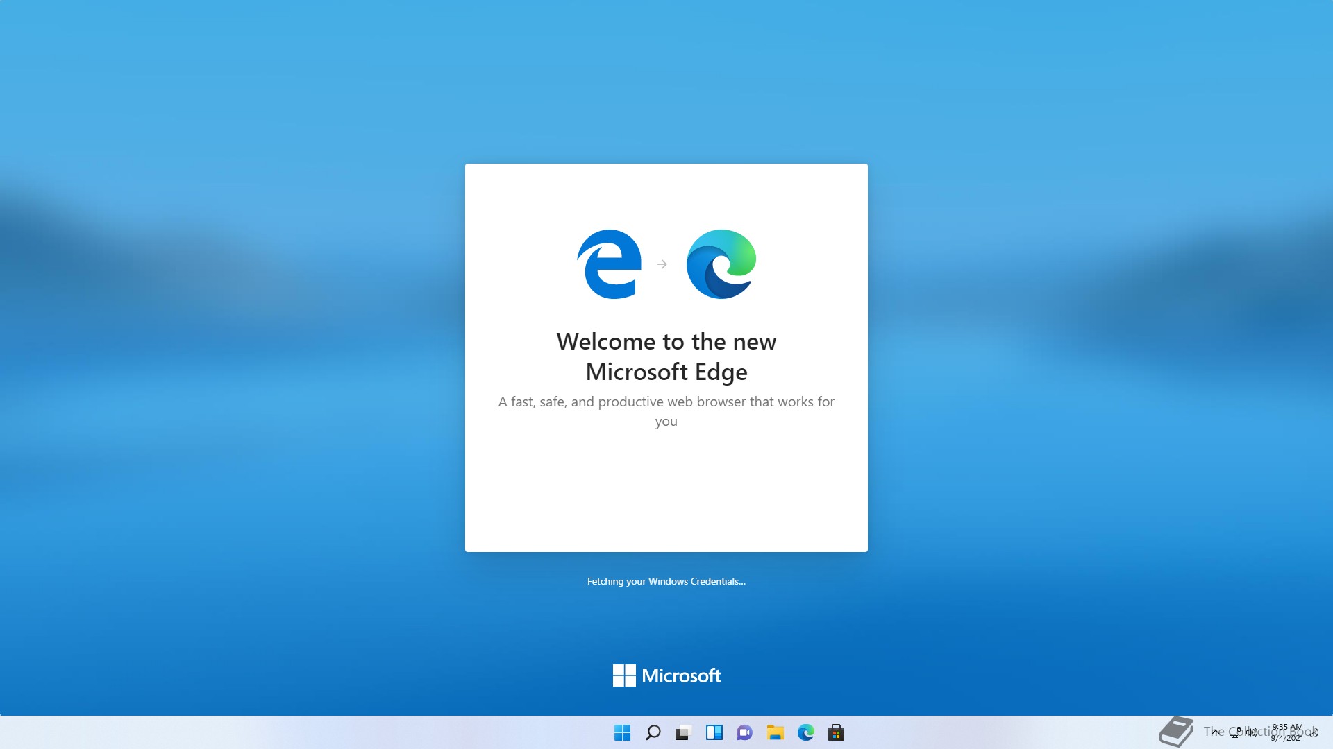Open File Explorer from taskbar
1333x749 pixels.
775,732
